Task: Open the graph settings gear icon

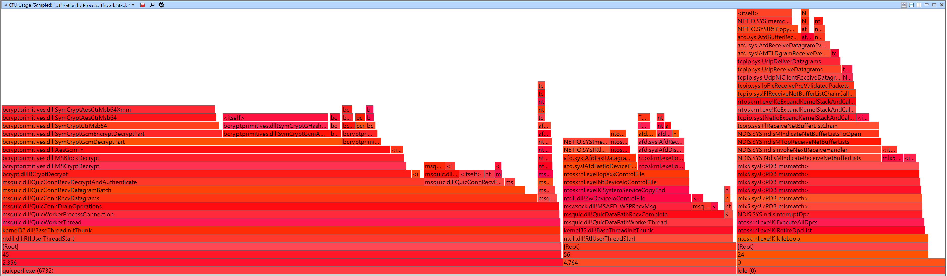Action: pyautogui.click(x=161, y=5)
